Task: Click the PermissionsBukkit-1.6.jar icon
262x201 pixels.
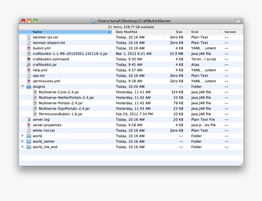Action: click(x=35, y=114)
